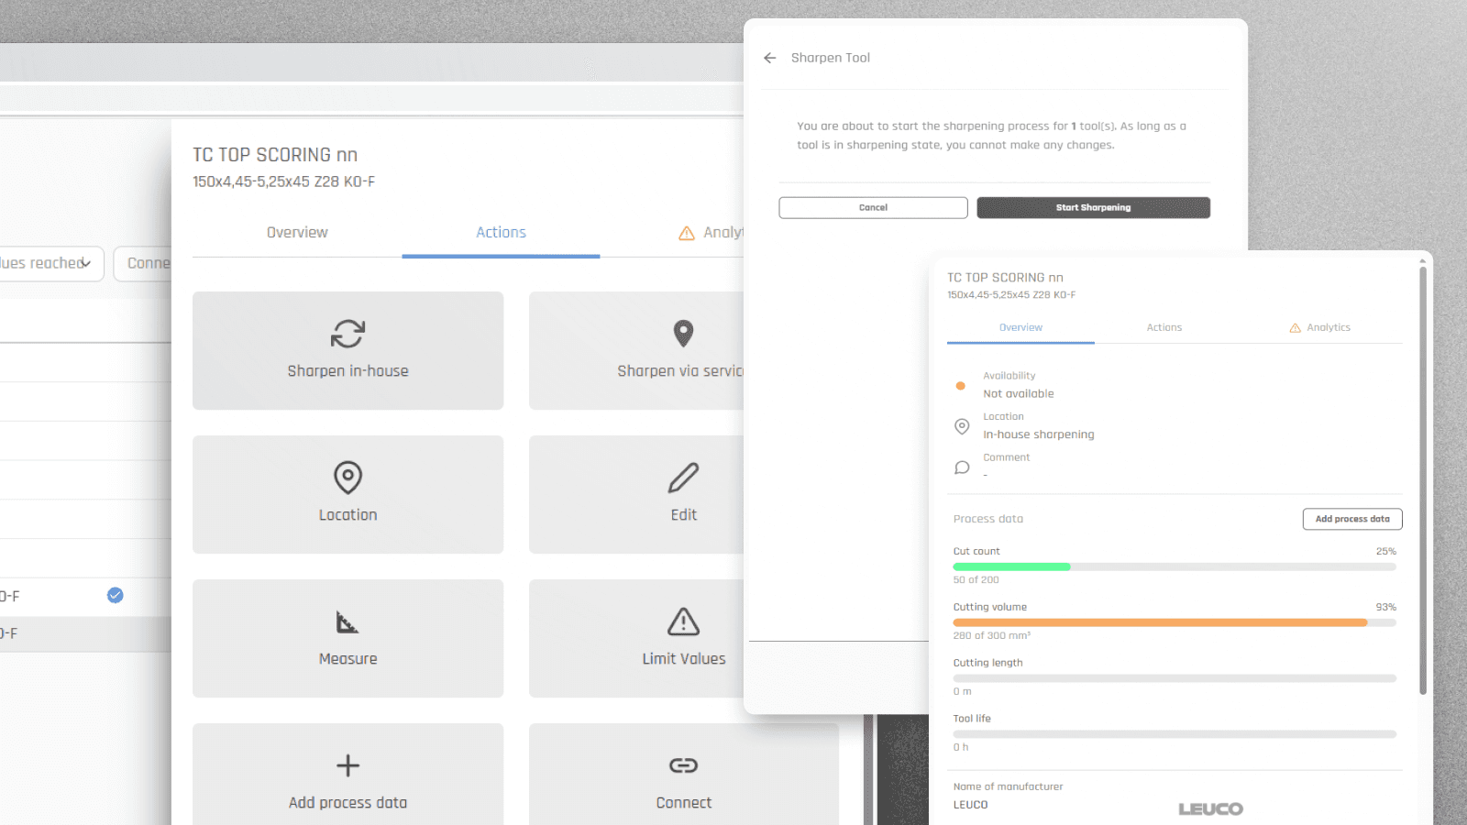Image resolution: width=1467 pixels, height=825 pixels.
Task: Click the Add process data outlined button
Action: [1352, 519]
